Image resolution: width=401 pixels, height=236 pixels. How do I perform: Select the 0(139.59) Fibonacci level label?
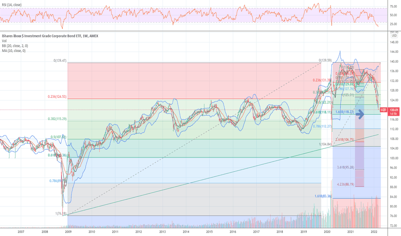[325, 61]
